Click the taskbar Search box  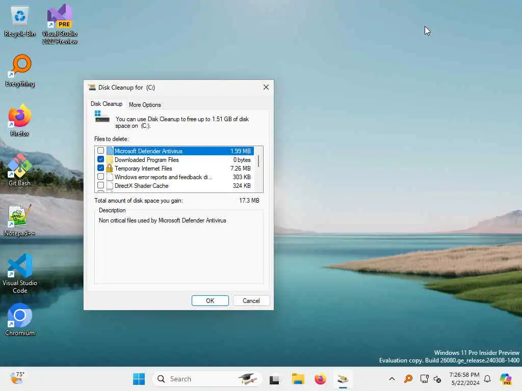[207, 379]
